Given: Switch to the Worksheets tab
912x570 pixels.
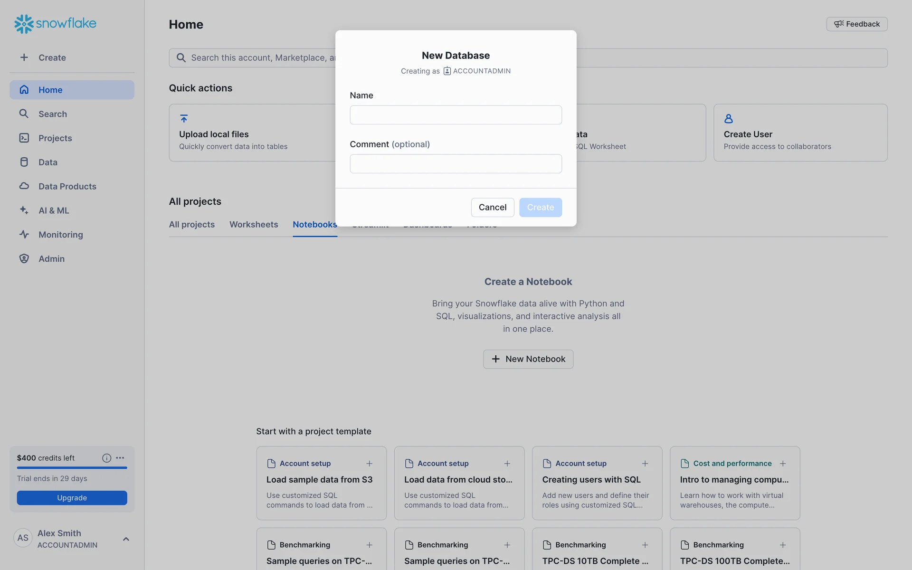Looking at the screenshot, I should (x=254, y=224).
